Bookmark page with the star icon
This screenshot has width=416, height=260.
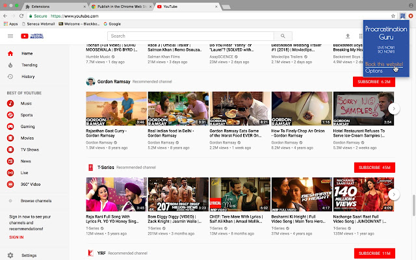[x=393, y=16]
